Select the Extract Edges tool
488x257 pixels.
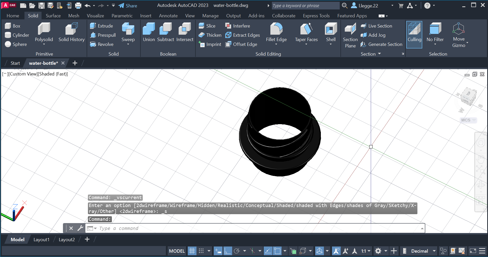tap(242, 35)
